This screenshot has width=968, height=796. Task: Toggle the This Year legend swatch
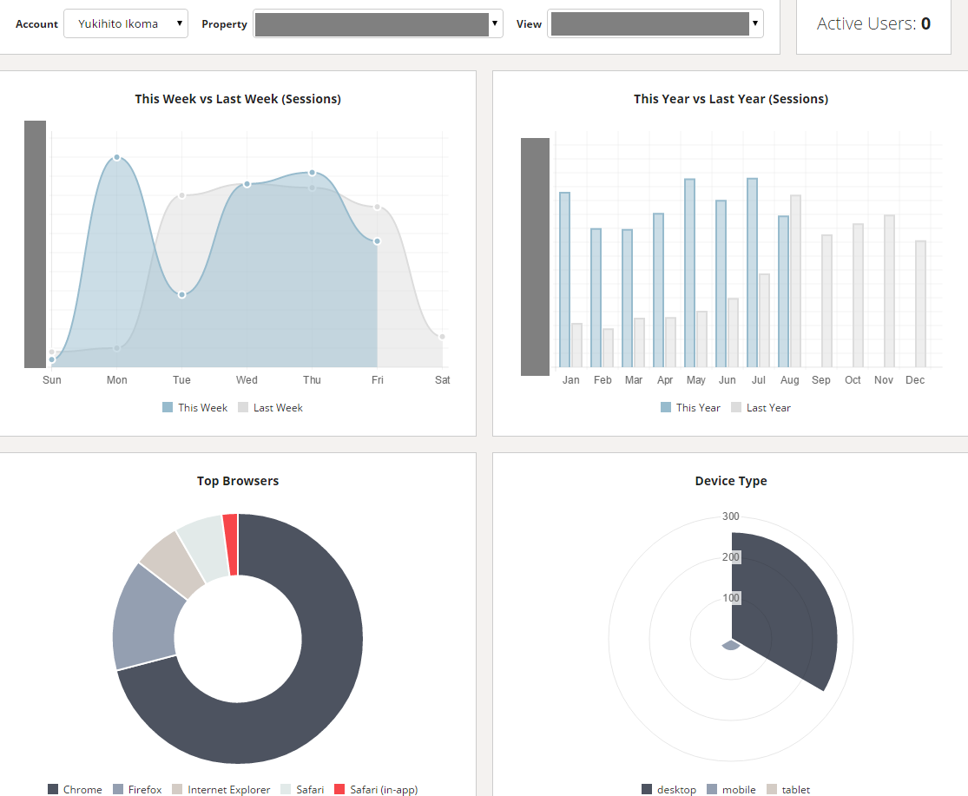pyautogui.click(x=666, y=407)
